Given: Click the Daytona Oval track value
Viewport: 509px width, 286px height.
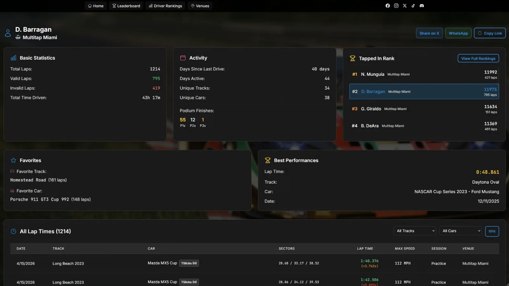Looking at the screenshot, I should (485, 182).
